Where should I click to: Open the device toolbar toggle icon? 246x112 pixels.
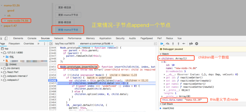[x=6, y=38]
